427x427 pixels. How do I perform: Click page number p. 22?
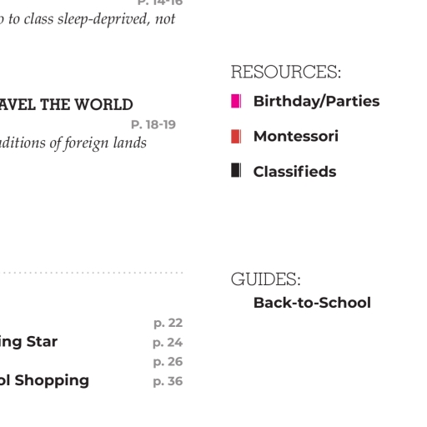[x=168, y=323]
